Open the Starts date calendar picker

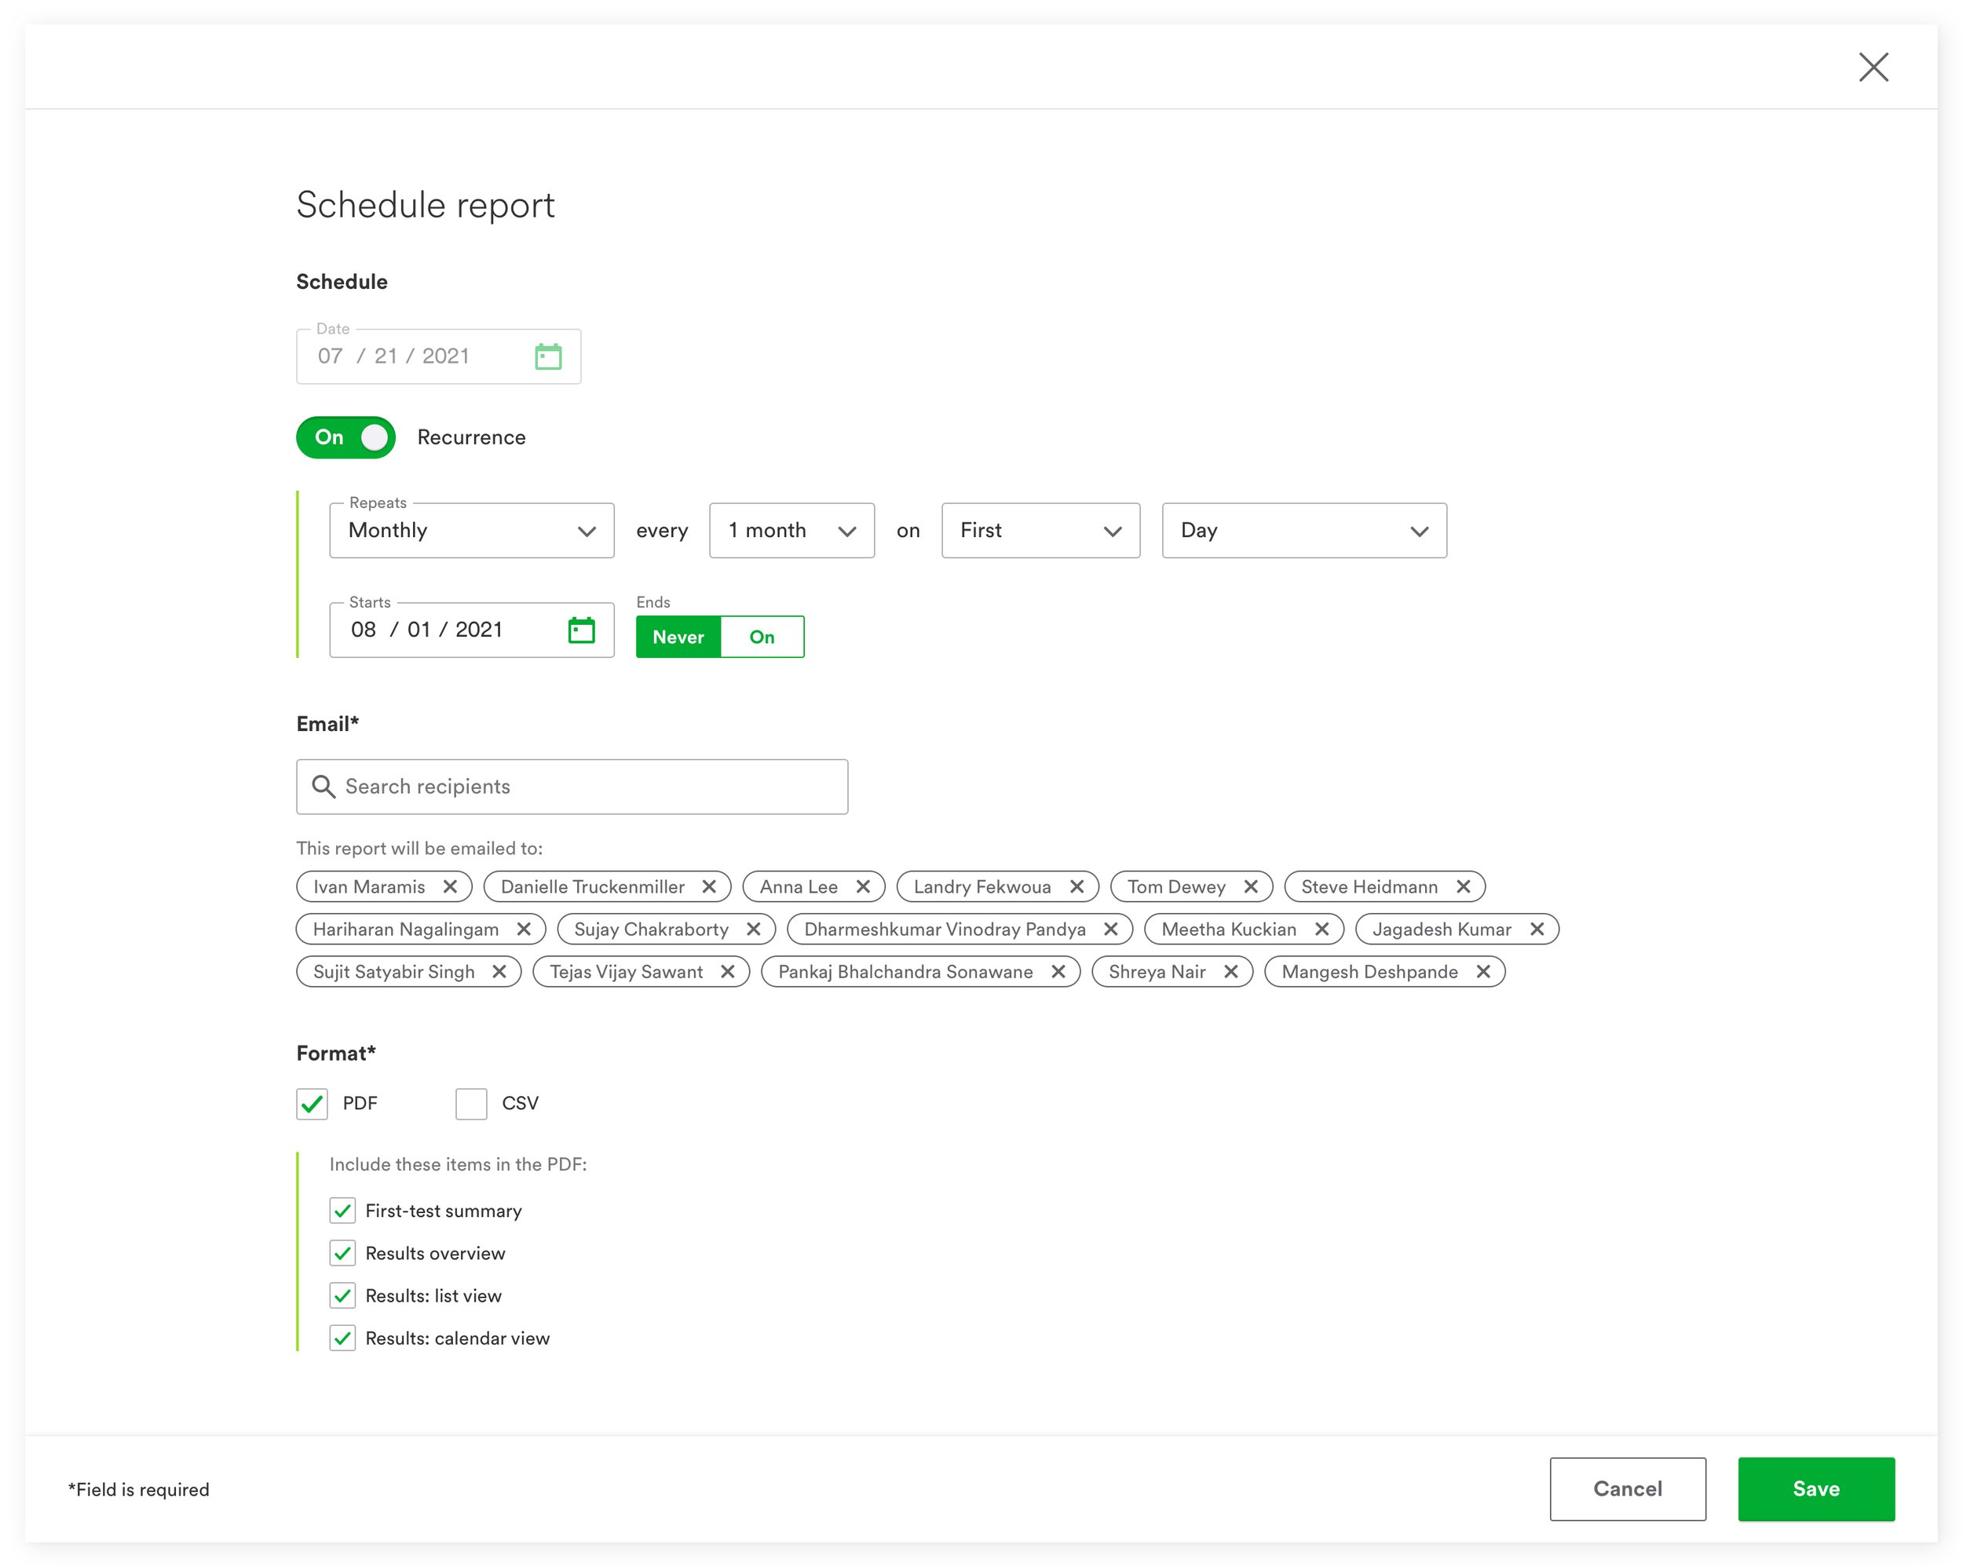[581, 630]
